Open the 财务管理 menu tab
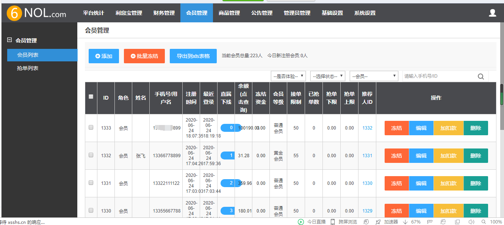Screen dimensions: 504x225 pyautogui.click(x=164, y=13)
